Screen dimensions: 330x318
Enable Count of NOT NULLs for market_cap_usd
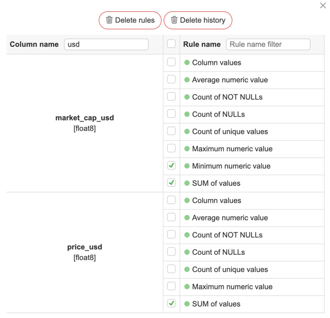[171, 97]
